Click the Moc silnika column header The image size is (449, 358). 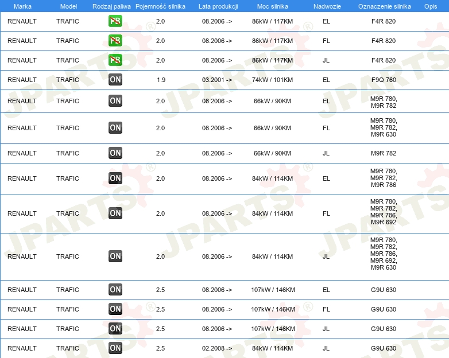273,6
